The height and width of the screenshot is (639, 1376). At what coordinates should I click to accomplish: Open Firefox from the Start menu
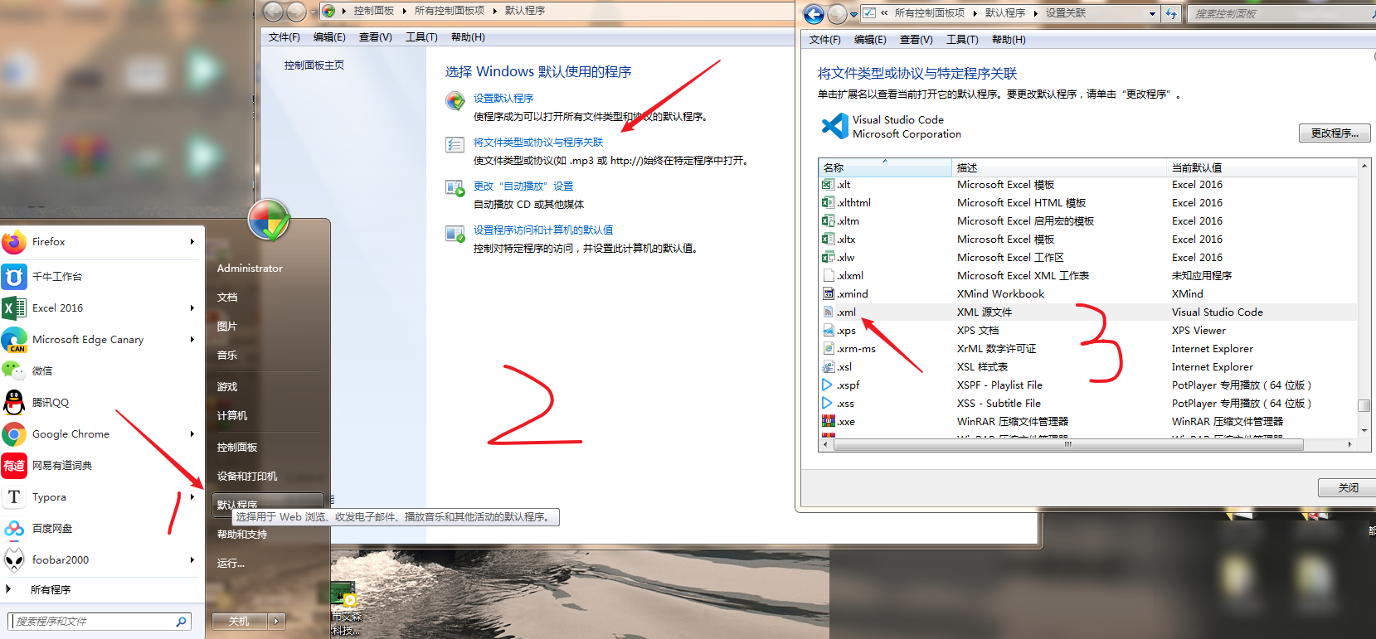pos(100,242)
